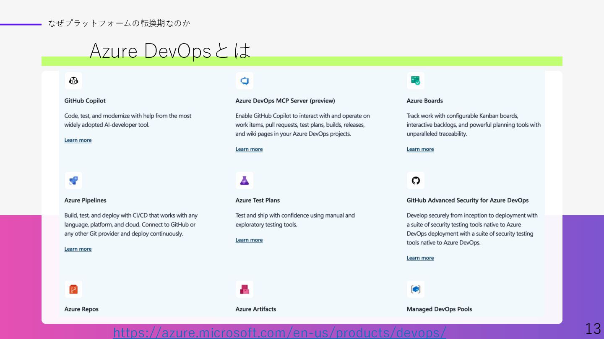Click the Azure Boards icon
Viewport: 604px width, 339px height.
click(x=416, y=81)
